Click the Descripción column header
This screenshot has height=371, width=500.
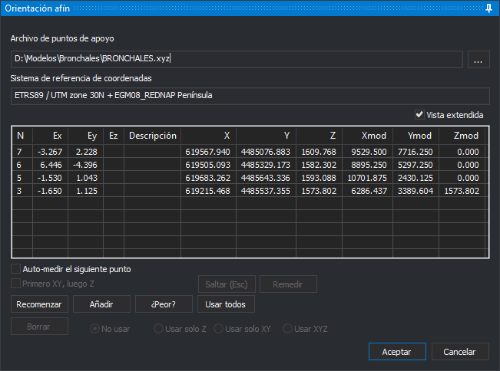[152, 136]
